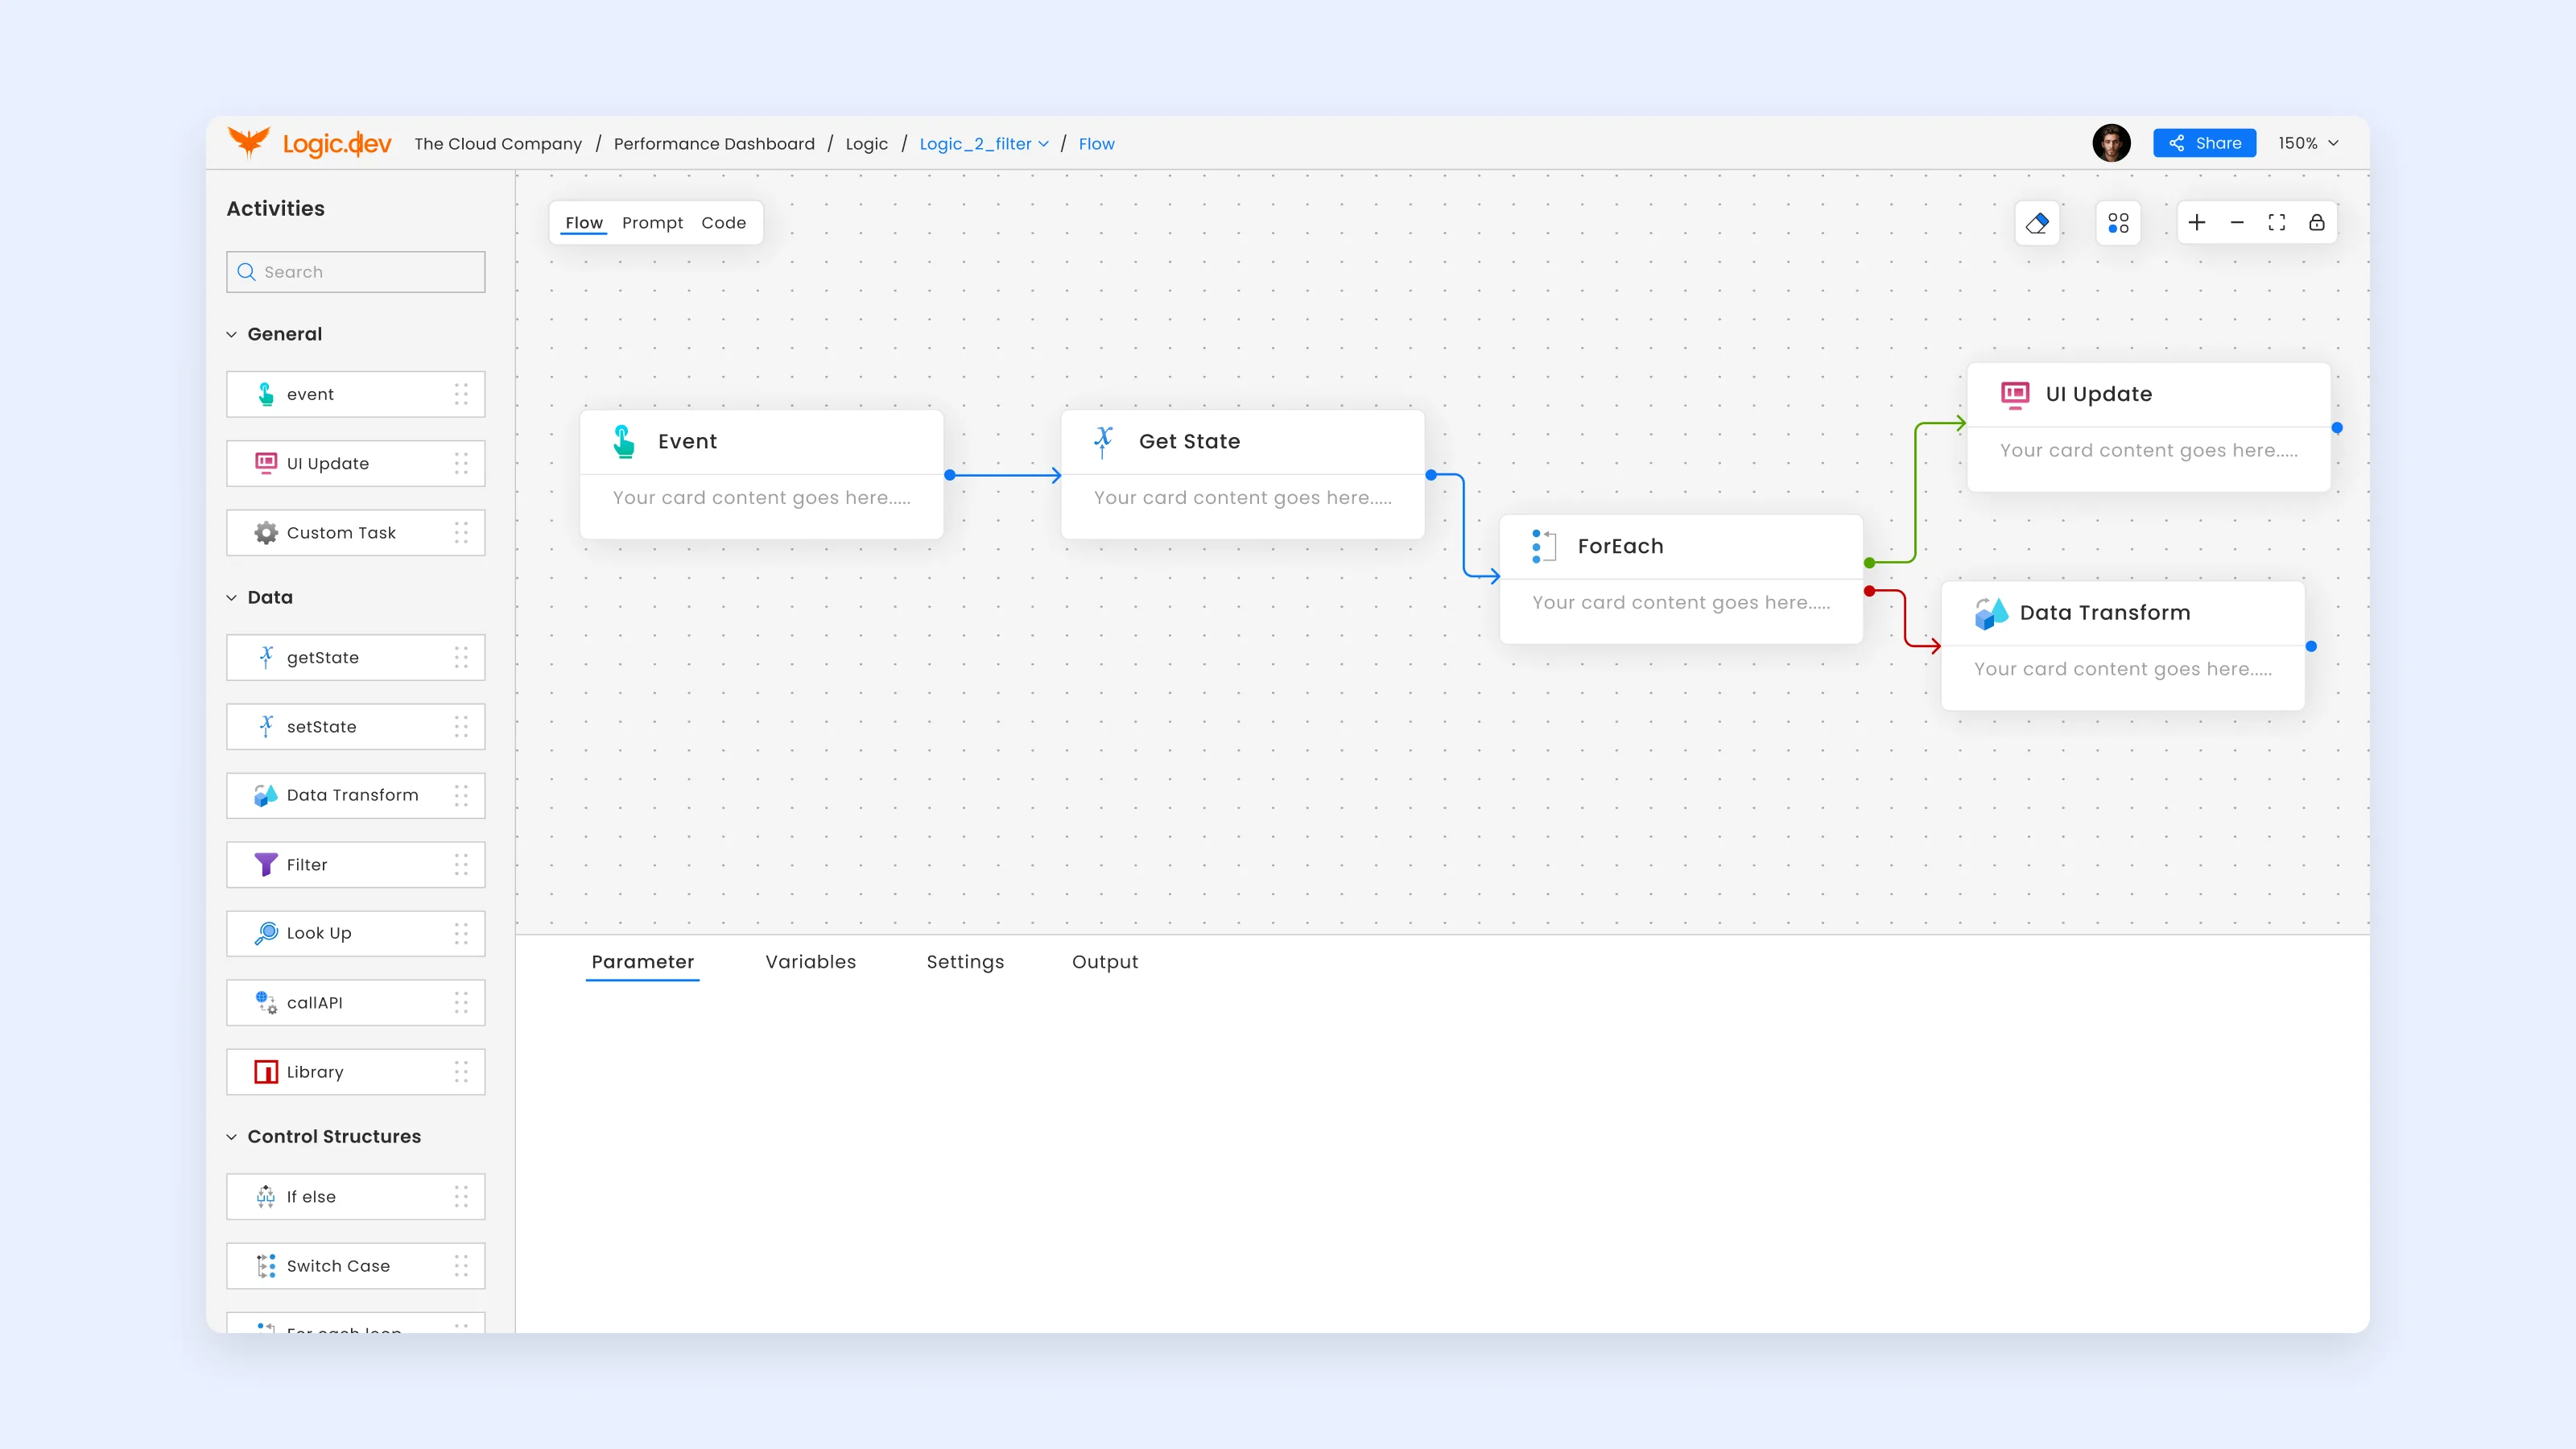Click the Activities search field

point(356,272)
